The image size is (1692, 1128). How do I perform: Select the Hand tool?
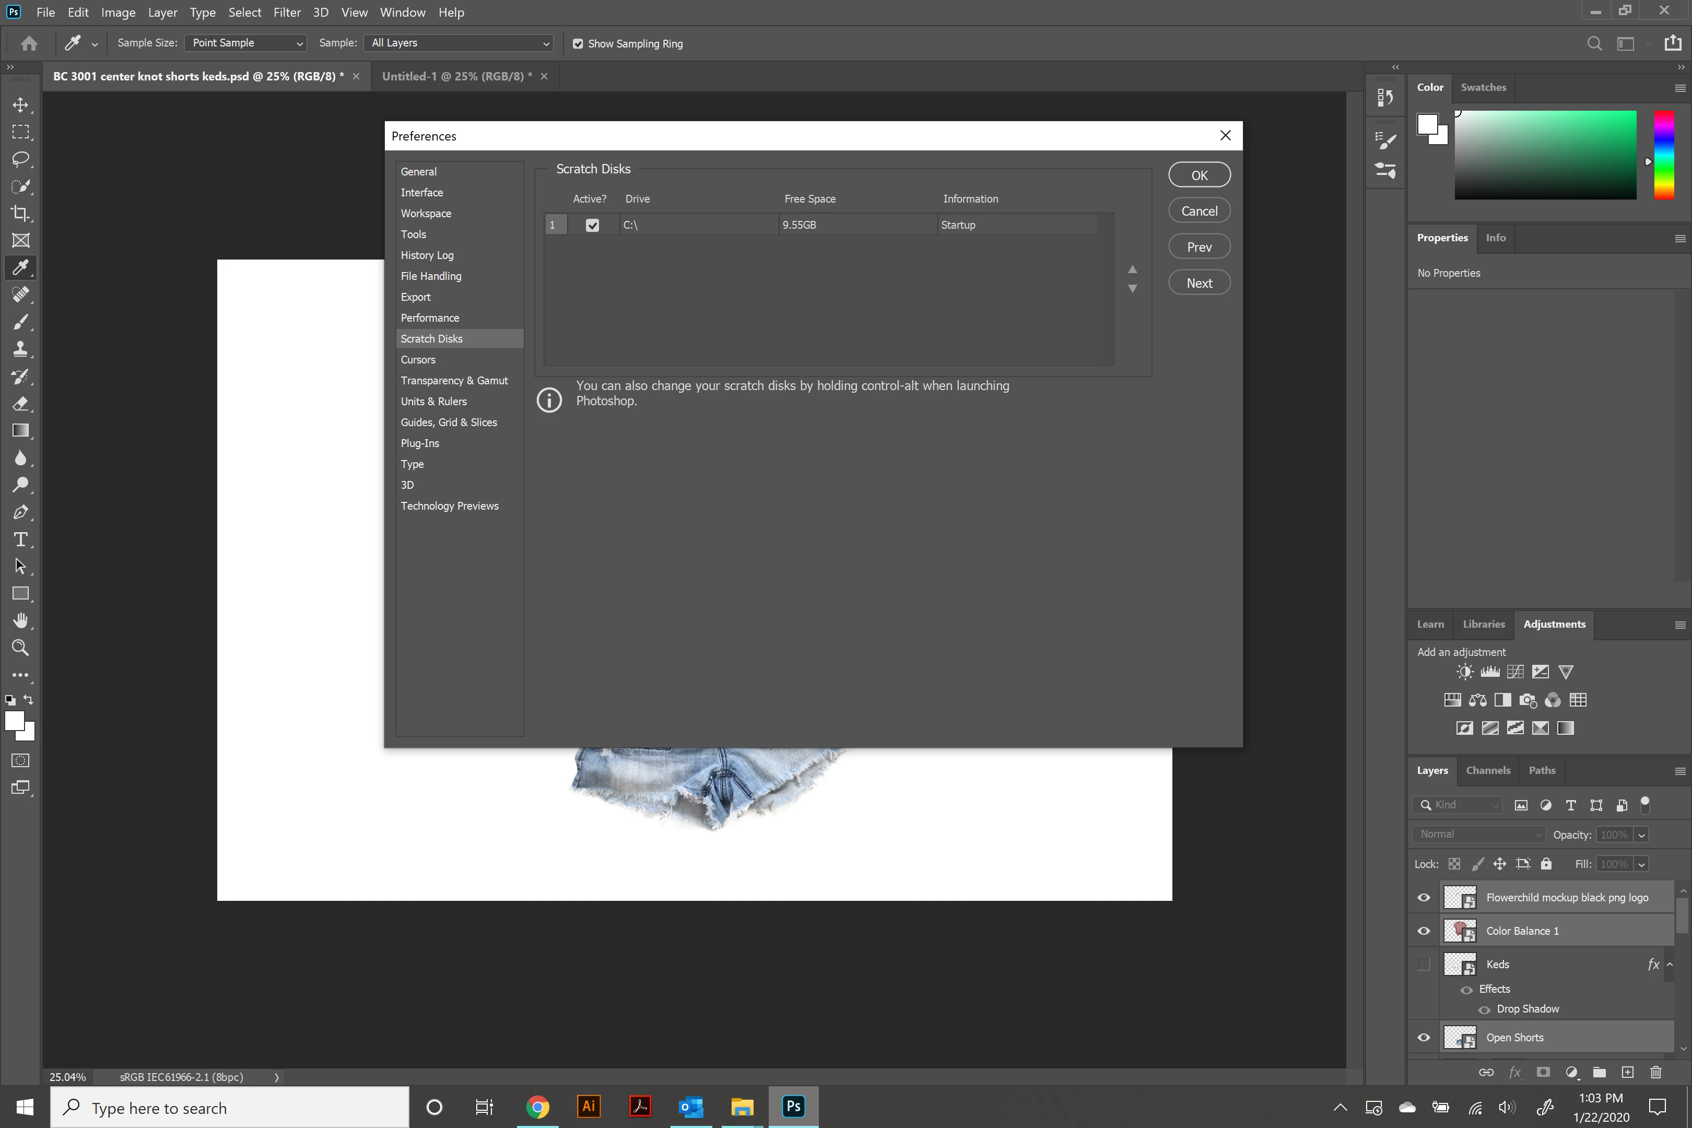(x=20, y=621)
